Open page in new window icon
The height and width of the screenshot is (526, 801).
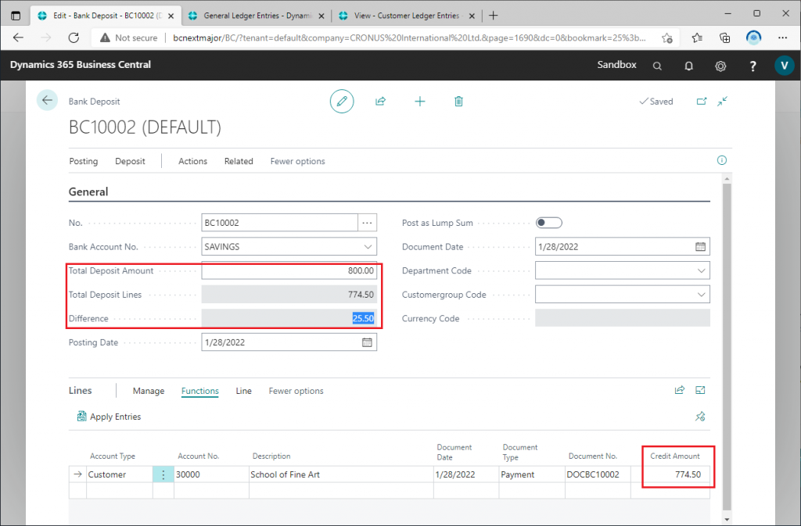point(702,101)
